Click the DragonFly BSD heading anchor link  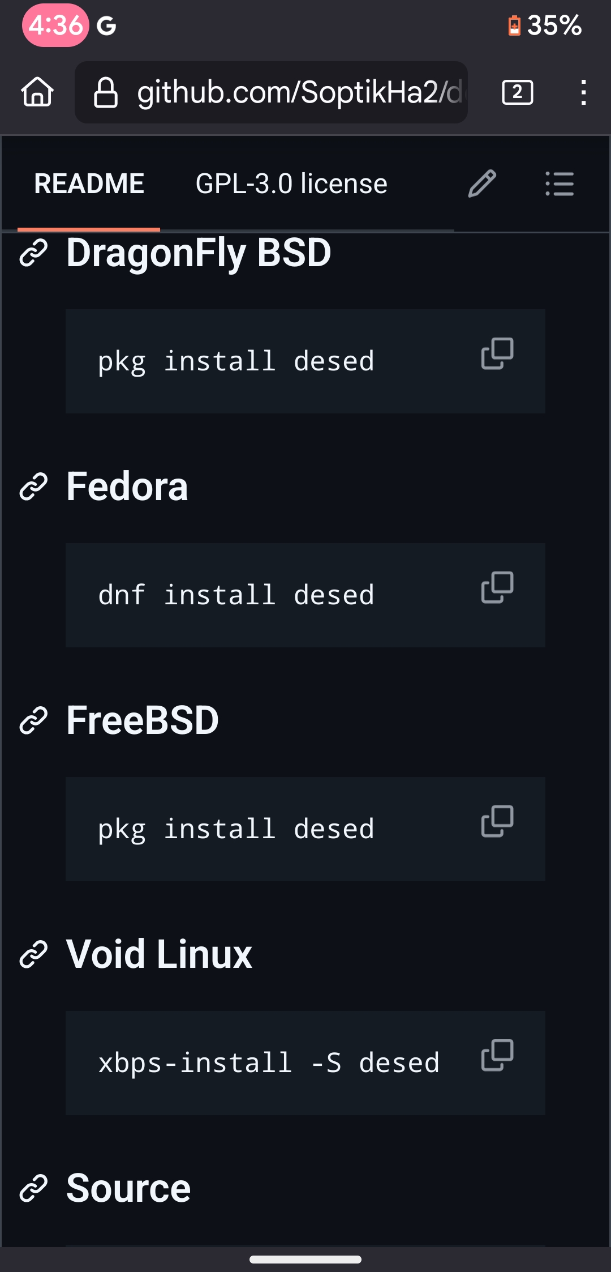pos(33,253)
